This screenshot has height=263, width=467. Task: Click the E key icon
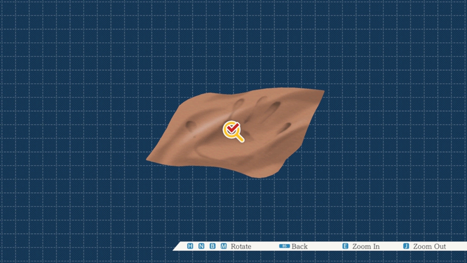coord(345,246)
